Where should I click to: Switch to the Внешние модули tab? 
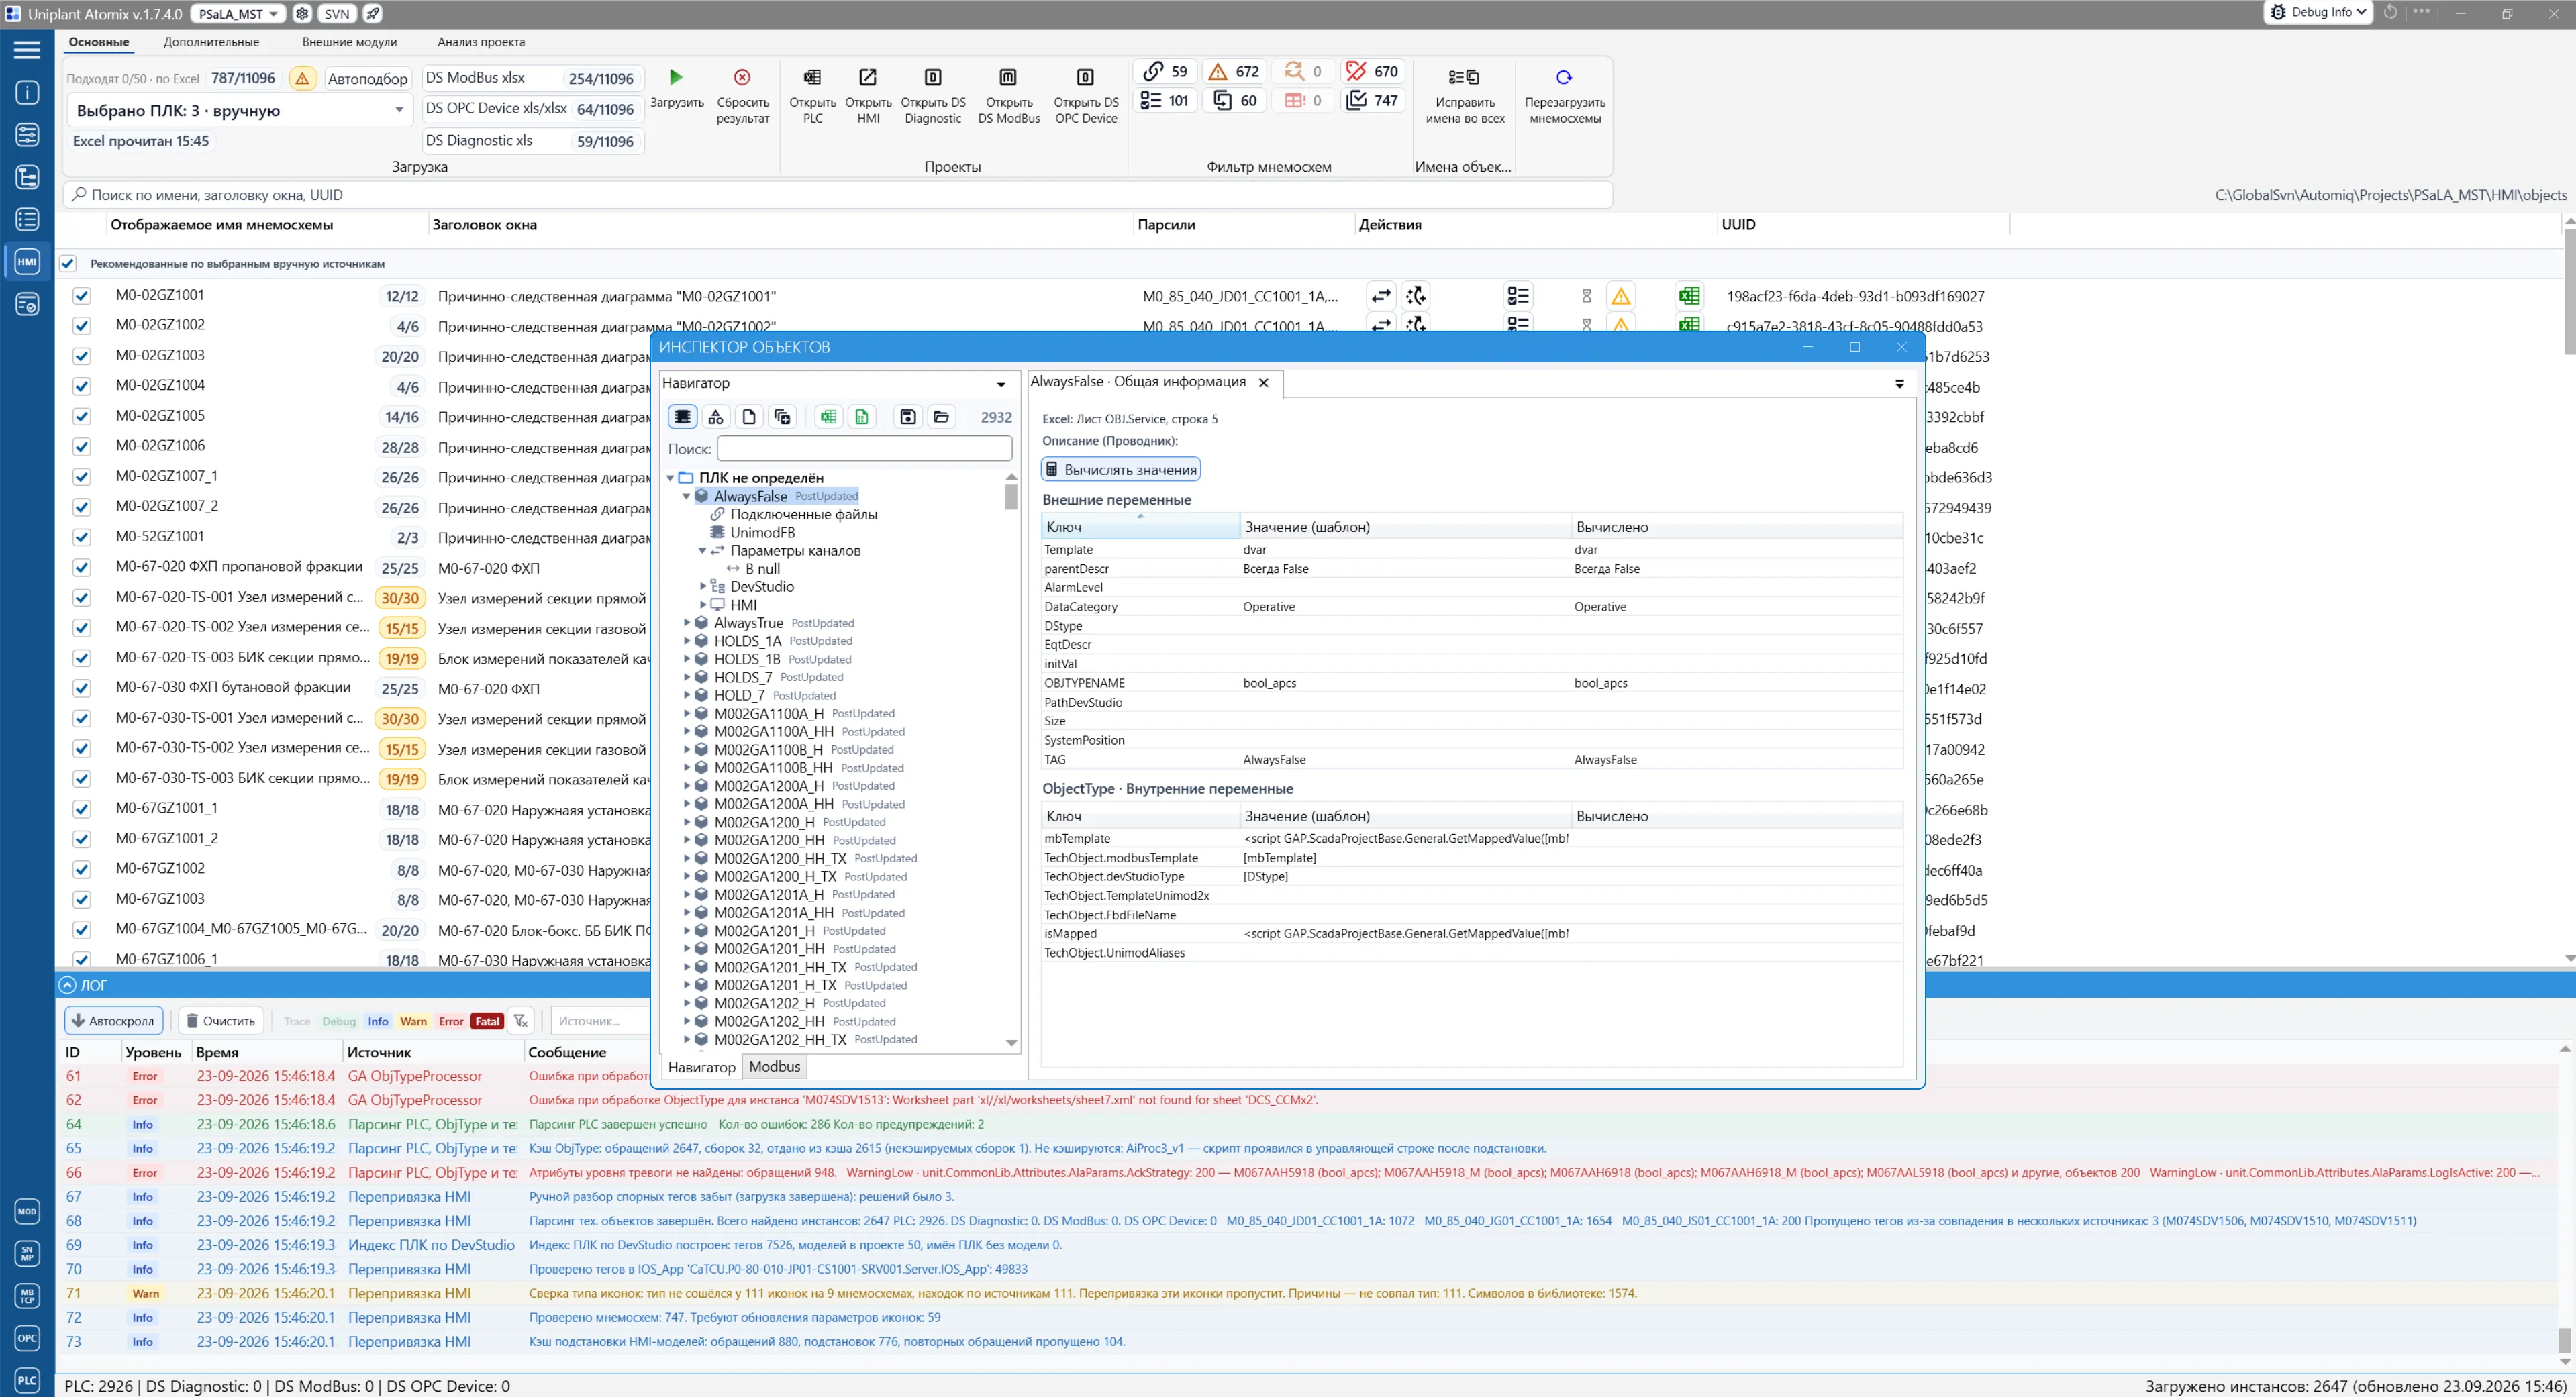349,42
